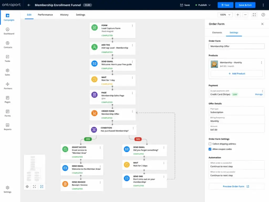This screenshot has width=269, height=202.
Task: Click the Add Tag node icon
Action: [x=94, y=47]
